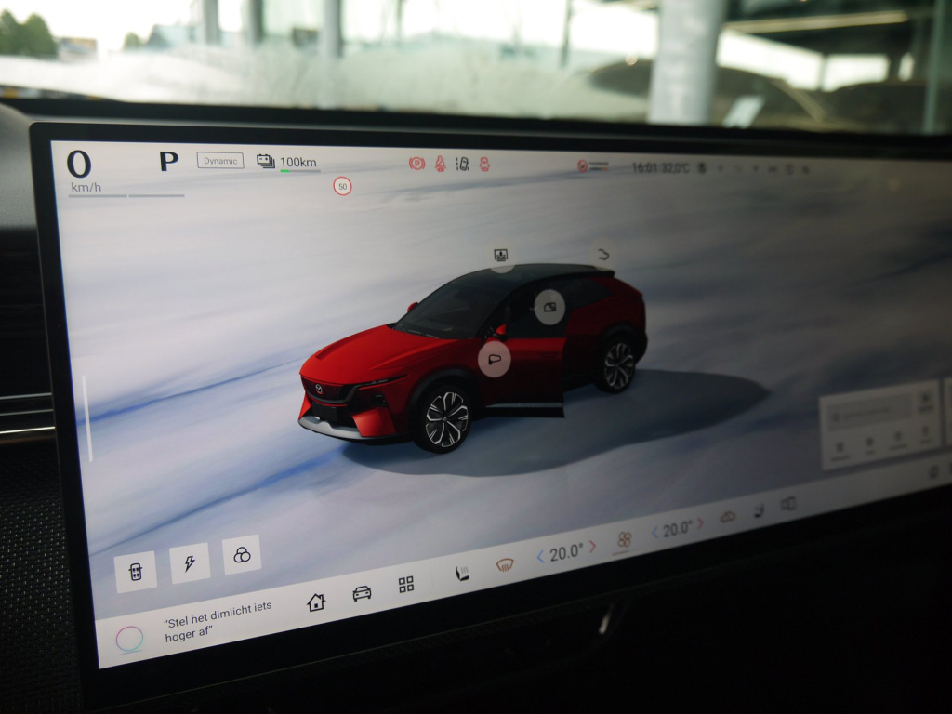Toggle the seat heating icon
The width and height of the screenshot is (952, 714).
point(463,573)
